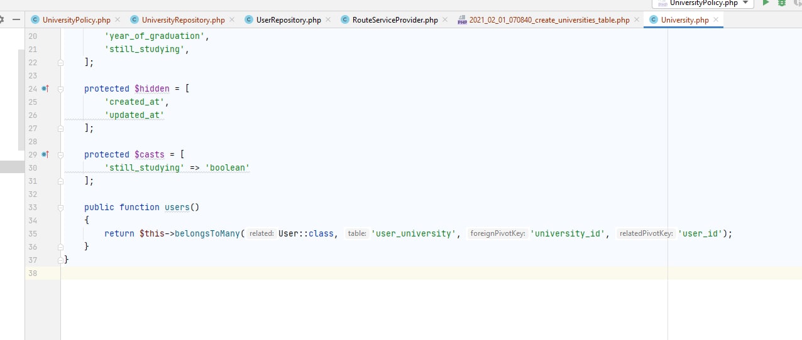The width and height of the screenshot is (802, 340).
Task: Click line number 38 in the gutter
Action: point(33,273)
